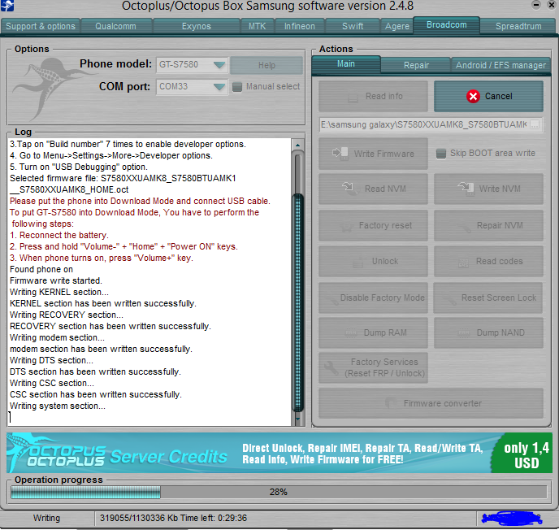Open the Android / EFS manager tab
Screen dimensions: 559x530
click(500, 65)
